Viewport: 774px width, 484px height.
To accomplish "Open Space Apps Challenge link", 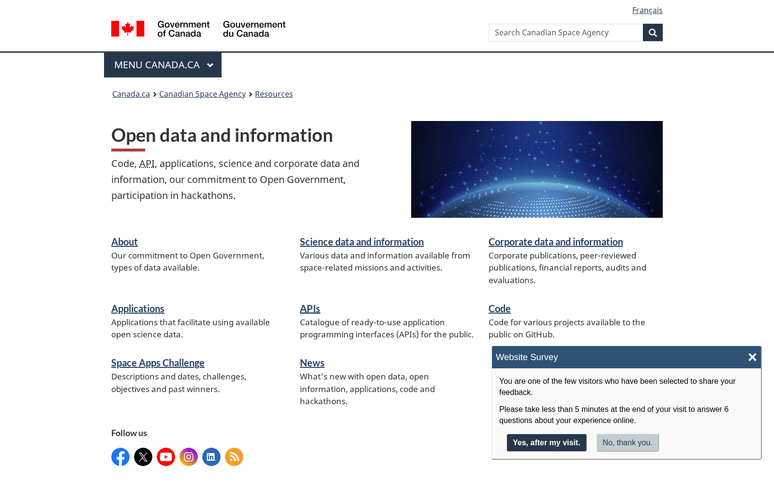I will point(158,363).
